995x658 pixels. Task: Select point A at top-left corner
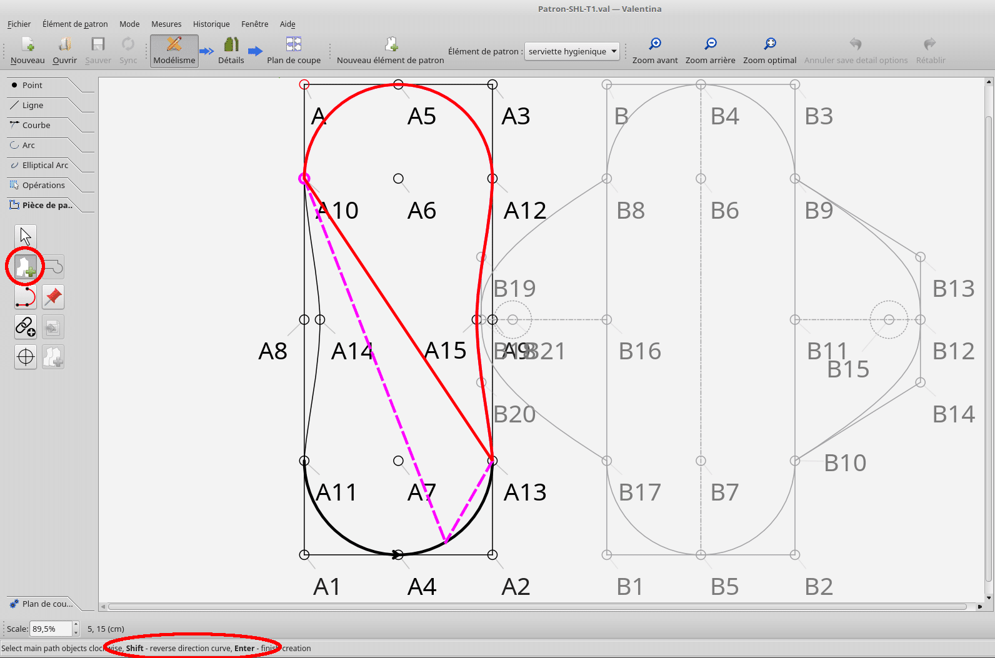[x=304, y=84]
